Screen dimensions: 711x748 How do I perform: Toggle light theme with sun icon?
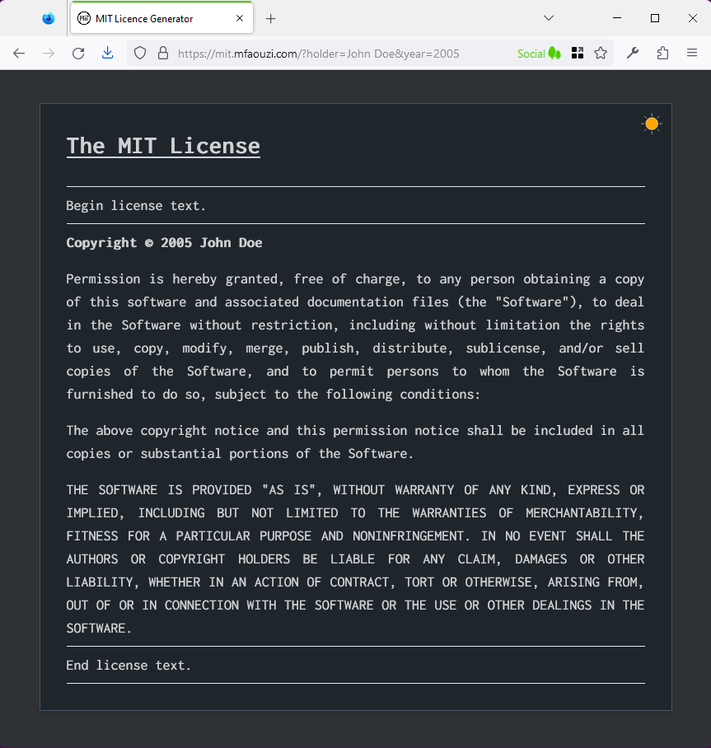(652, 124)
